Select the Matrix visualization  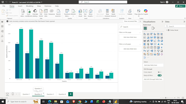coord(158,48)
